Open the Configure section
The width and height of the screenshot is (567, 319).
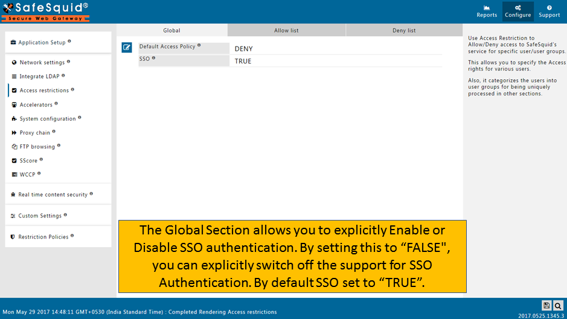(518, 11)
